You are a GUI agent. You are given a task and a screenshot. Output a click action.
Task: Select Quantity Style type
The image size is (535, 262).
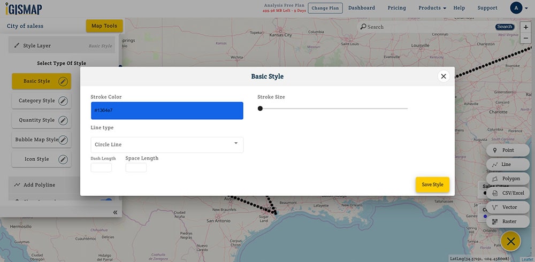point(42,120)
